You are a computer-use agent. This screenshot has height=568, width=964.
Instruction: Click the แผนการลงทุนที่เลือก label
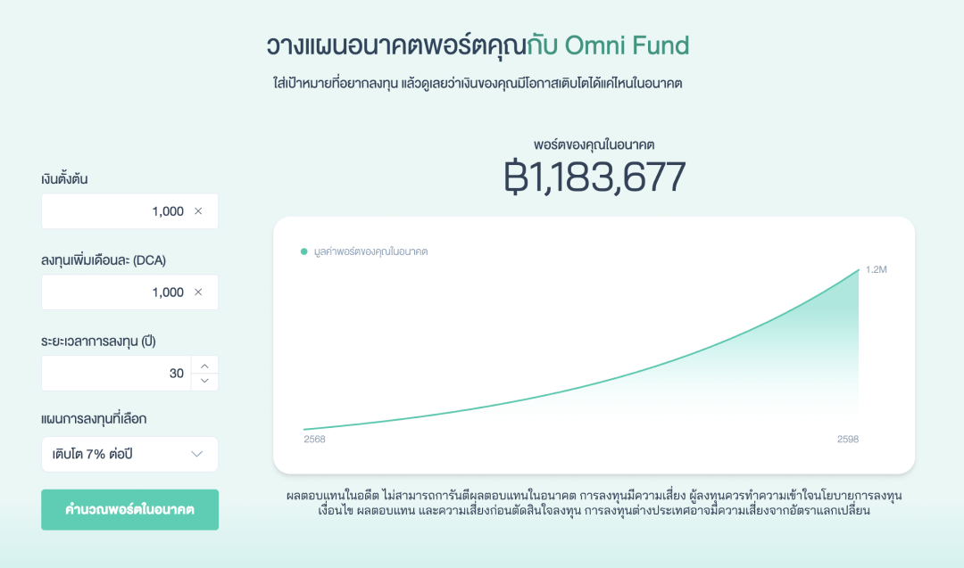tap(94, 418)
